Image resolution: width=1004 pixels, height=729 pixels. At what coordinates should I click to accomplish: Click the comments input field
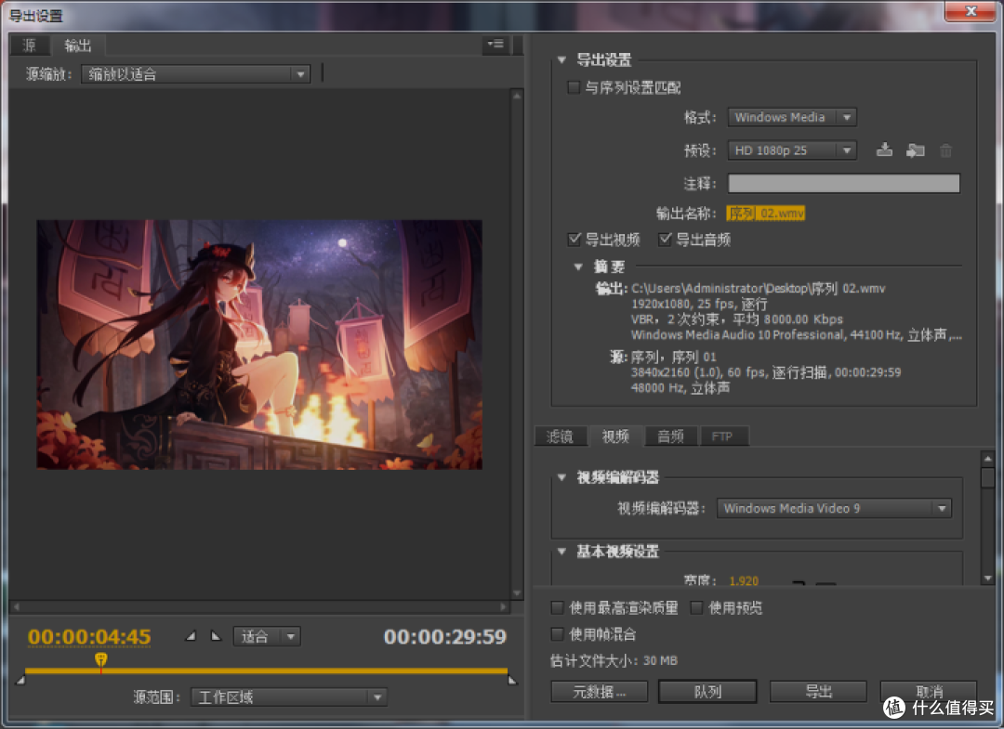coord(844,184)
